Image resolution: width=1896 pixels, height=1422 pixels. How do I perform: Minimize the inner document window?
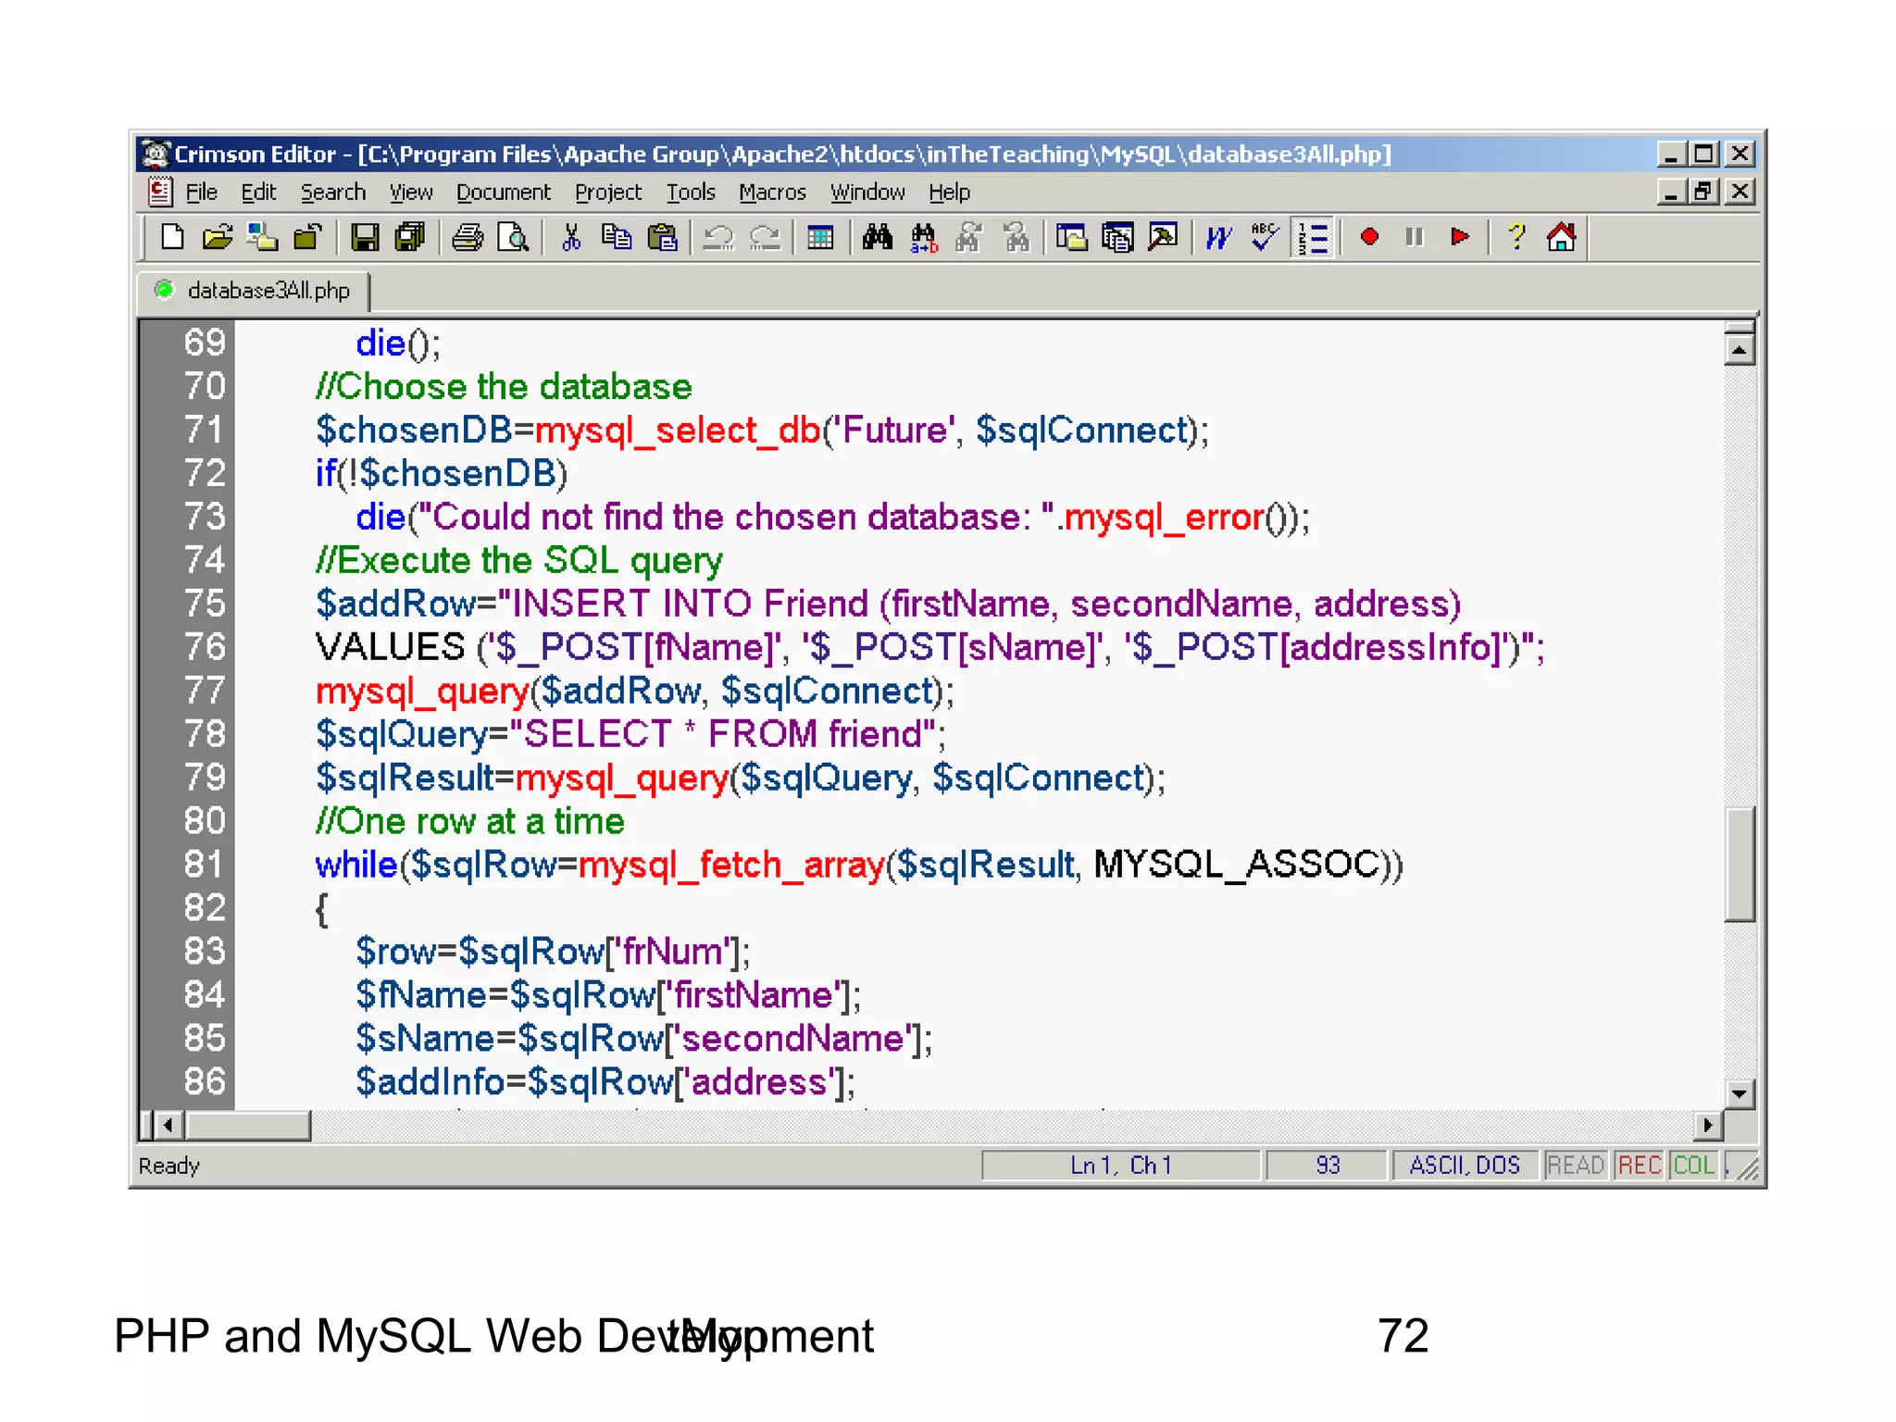pos(1671,192)
